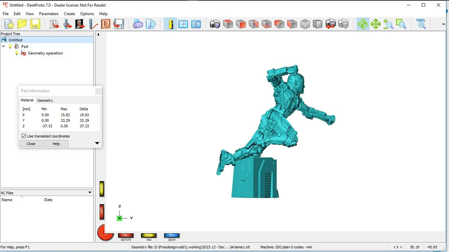Click Calculate Toolpaths cutter icon
This screenshot has width=449, height=252.
93,24
